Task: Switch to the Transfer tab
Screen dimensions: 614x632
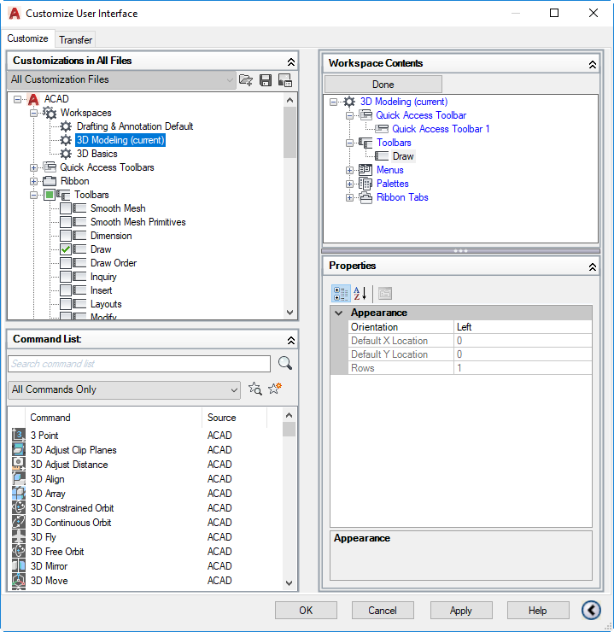Action: pos(75,40)
